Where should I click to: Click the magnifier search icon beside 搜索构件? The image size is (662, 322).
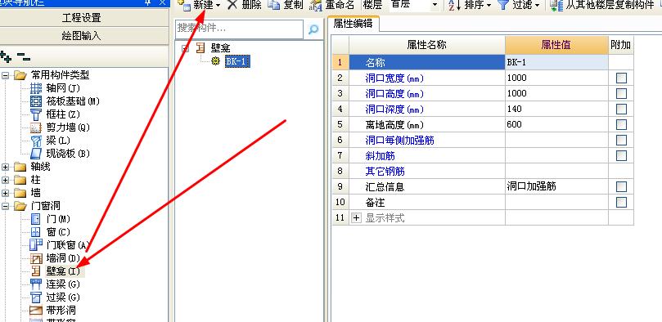313,29
